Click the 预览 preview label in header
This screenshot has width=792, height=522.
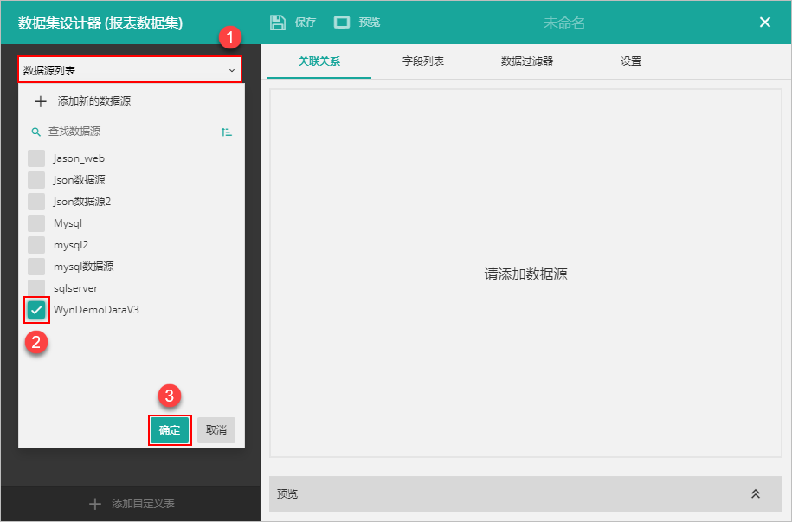370,23
